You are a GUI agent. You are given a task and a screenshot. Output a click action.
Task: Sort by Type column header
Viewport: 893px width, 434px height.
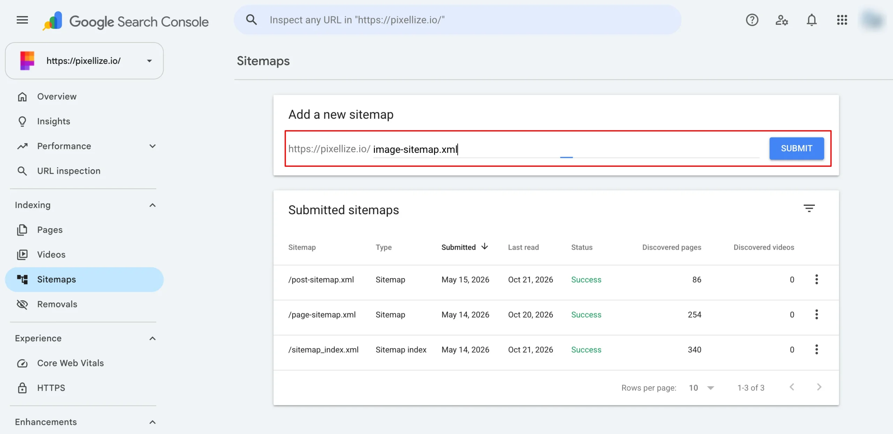383,247
